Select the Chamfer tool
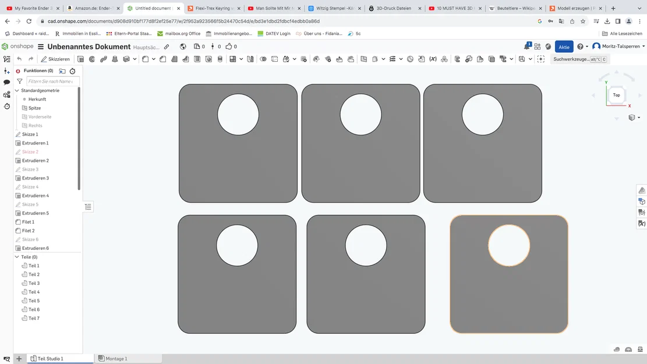 tap(163, 59)
